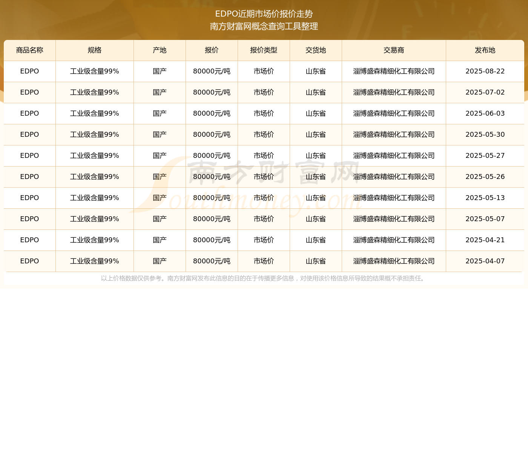Click EDPO in the 2025-07-02 row

pyautogui.click(x=30, y=92)
